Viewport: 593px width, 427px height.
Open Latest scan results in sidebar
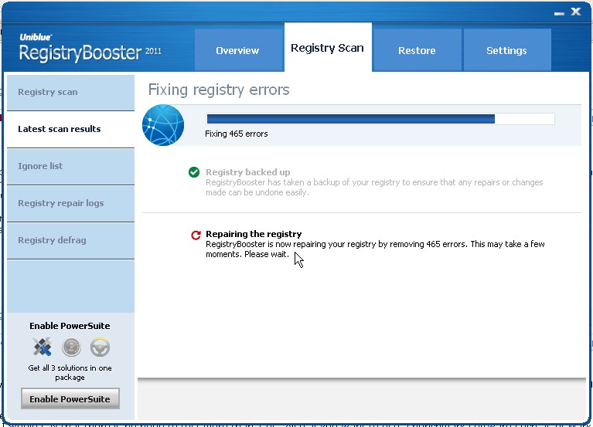(x=70, y=129)
